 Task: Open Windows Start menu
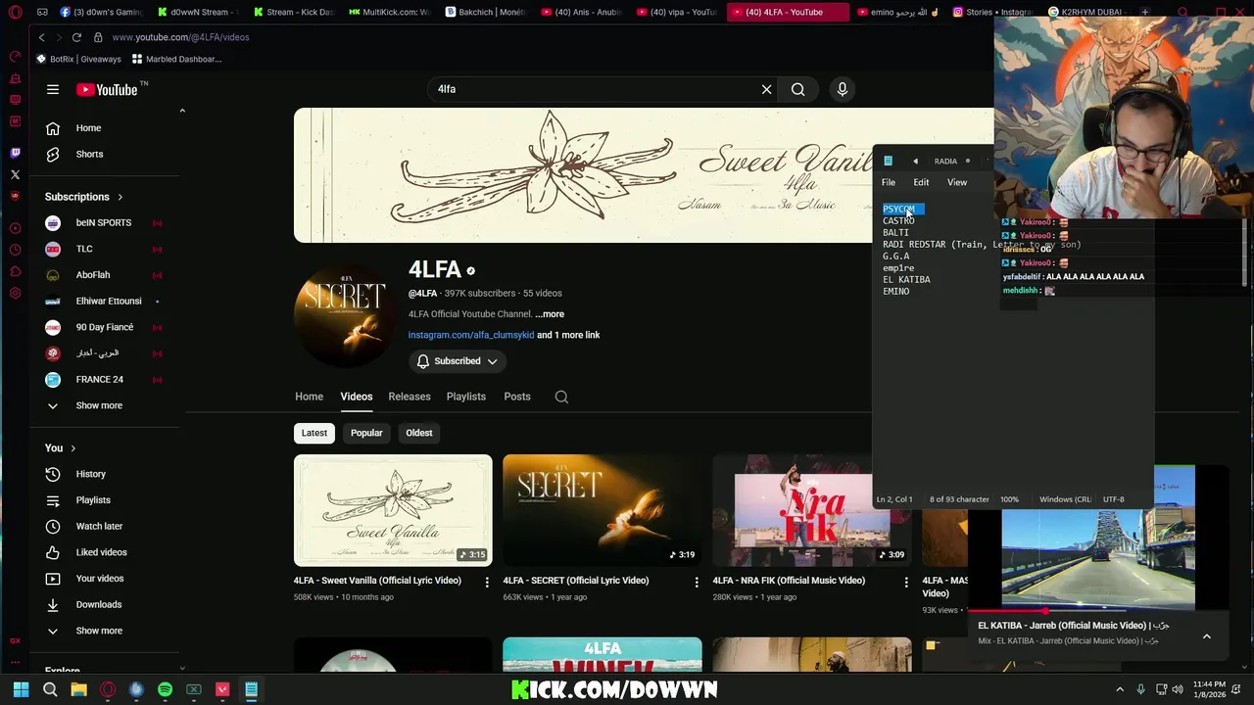pyautogui.click(x=21, y=689)
